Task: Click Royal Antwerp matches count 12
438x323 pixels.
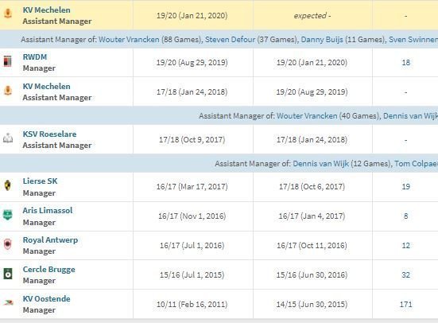Action: click(406, 246)
